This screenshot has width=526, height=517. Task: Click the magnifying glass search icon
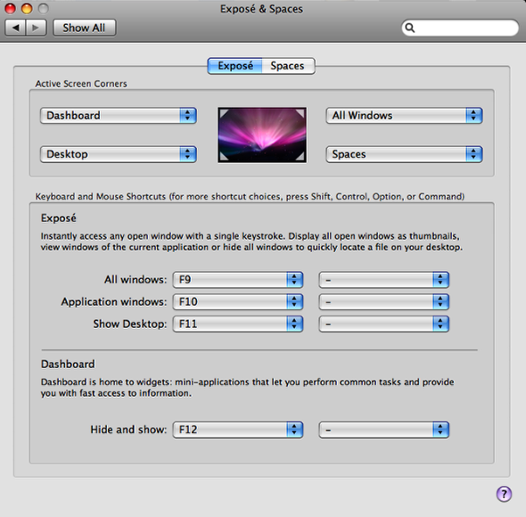[x=410, y=28]
